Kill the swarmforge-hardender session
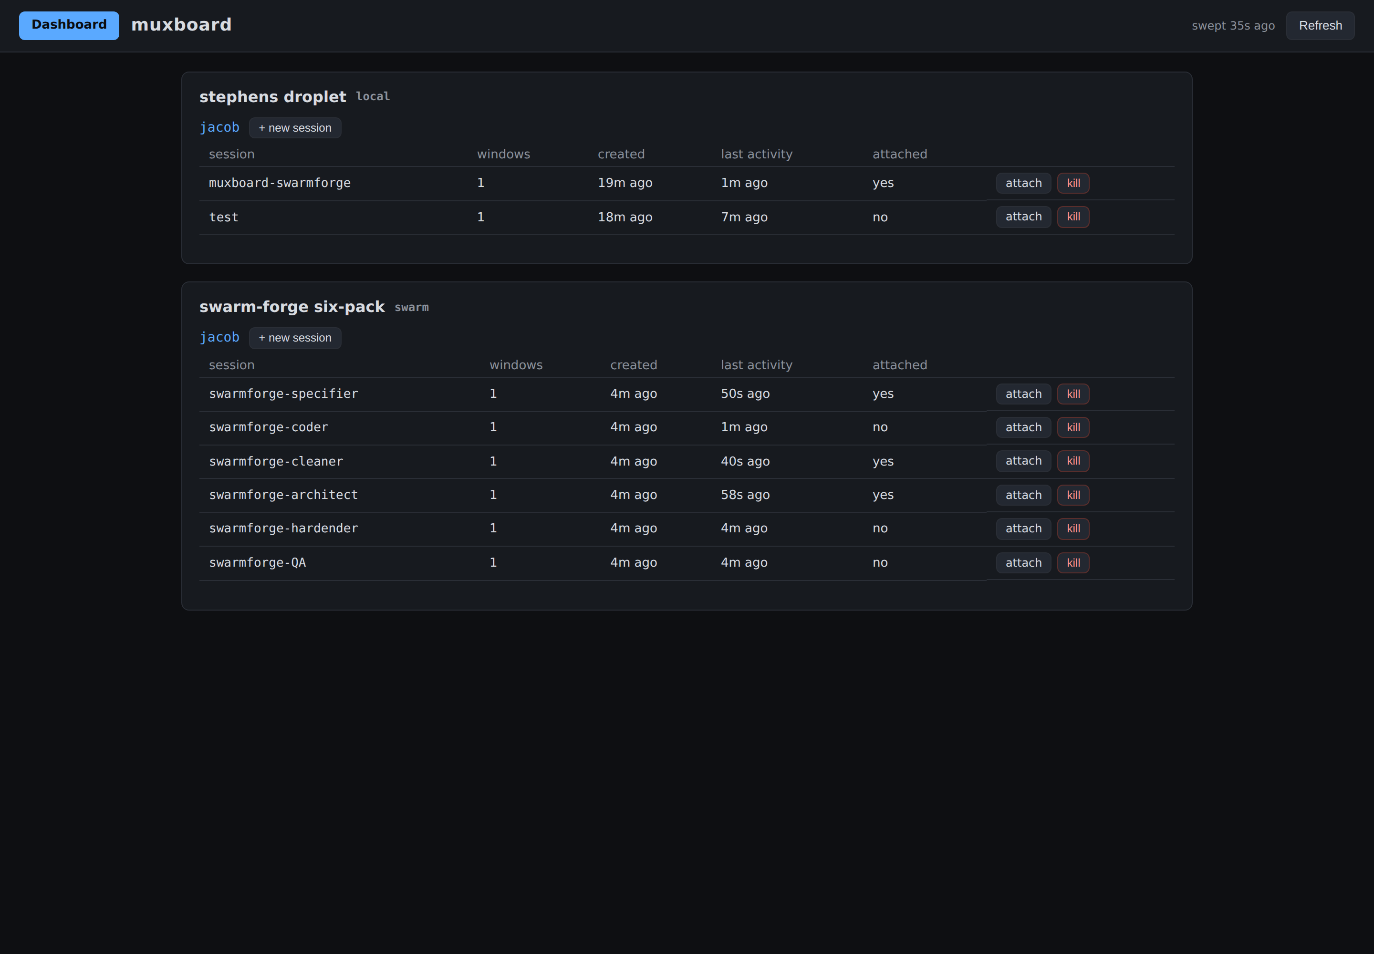This screenshot has width=1374, height=954. [x=1073, y=529]
